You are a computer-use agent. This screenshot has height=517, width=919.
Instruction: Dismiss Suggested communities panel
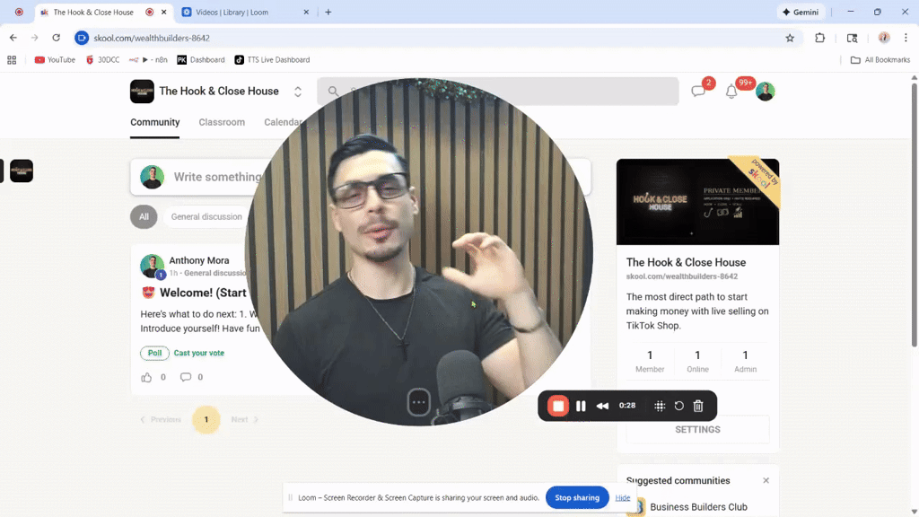[x=766, y=481]
